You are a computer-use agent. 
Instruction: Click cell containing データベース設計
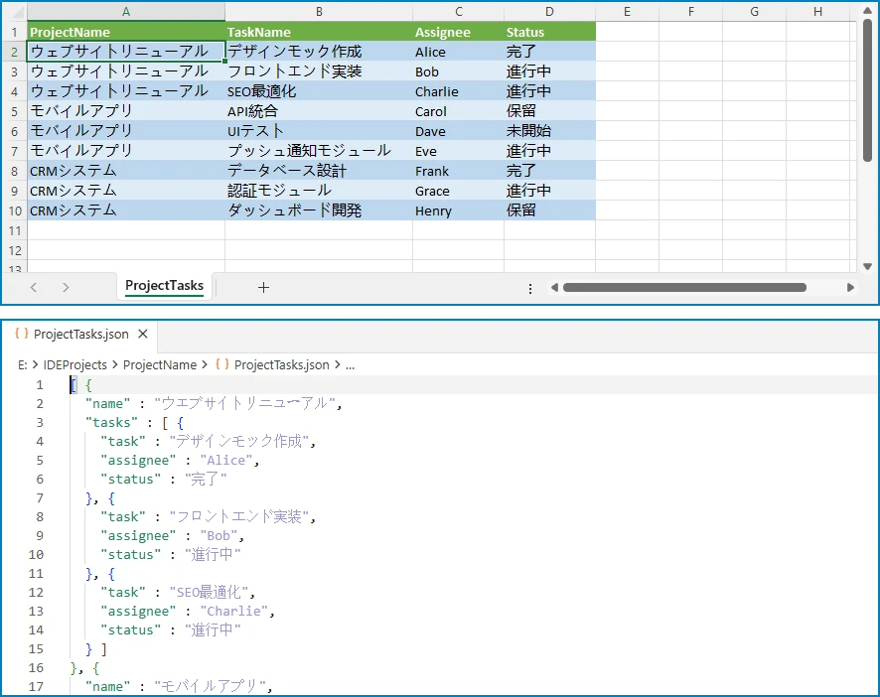pos(319,171)
